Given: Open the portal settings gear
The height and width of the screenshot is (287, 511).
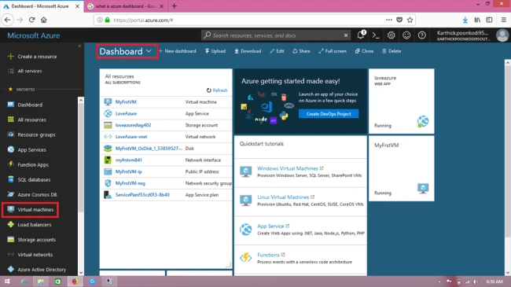Looking at the screenshot, I should [391, 35].
